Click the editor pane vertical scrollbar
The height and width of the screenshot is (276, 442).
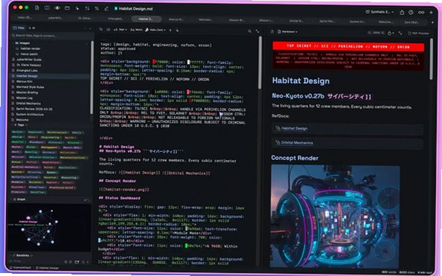(x=260, y=62)
